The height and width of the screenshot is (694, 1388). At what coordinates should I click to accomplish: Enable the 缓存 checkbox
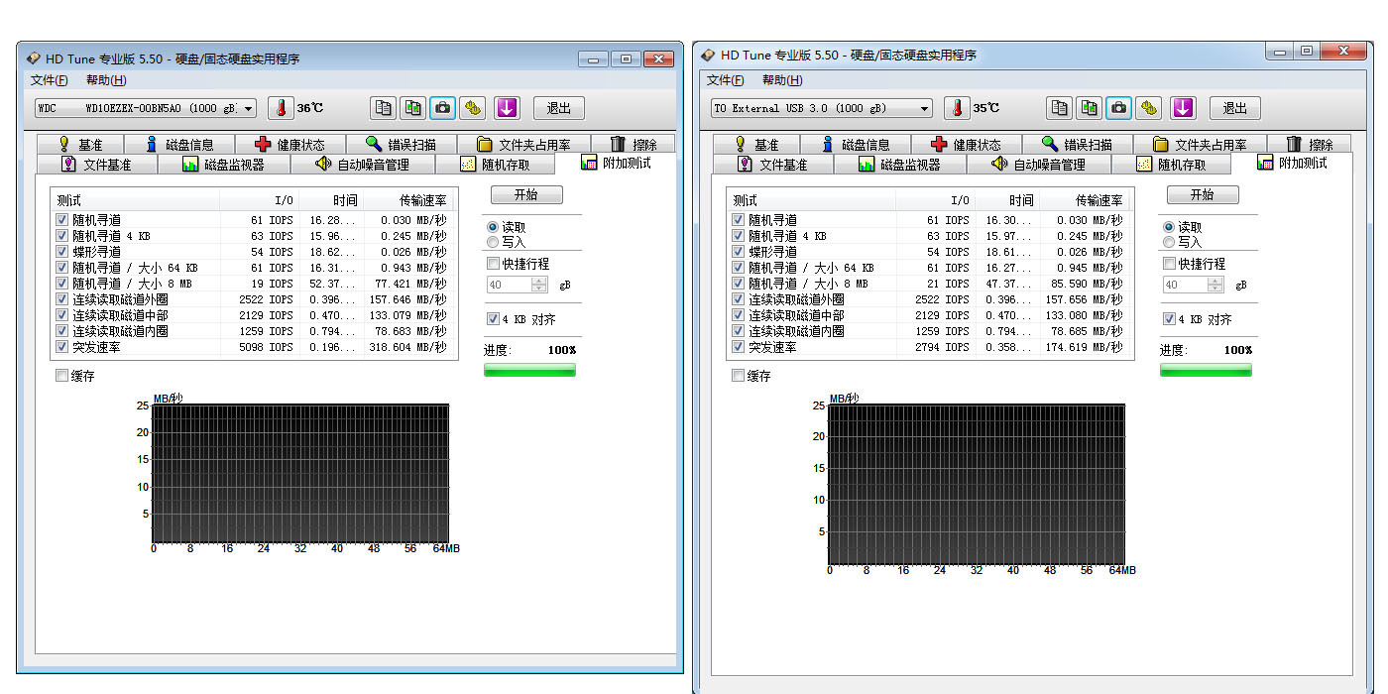61,375
